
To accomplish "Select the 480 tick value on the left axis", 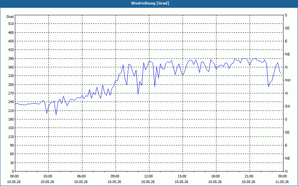I will pos(11,32).
